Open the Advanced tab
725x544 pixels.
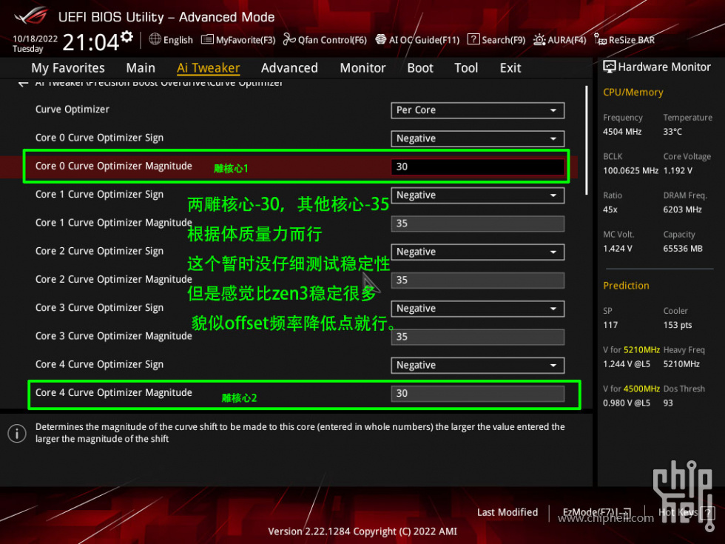point(289,68)
